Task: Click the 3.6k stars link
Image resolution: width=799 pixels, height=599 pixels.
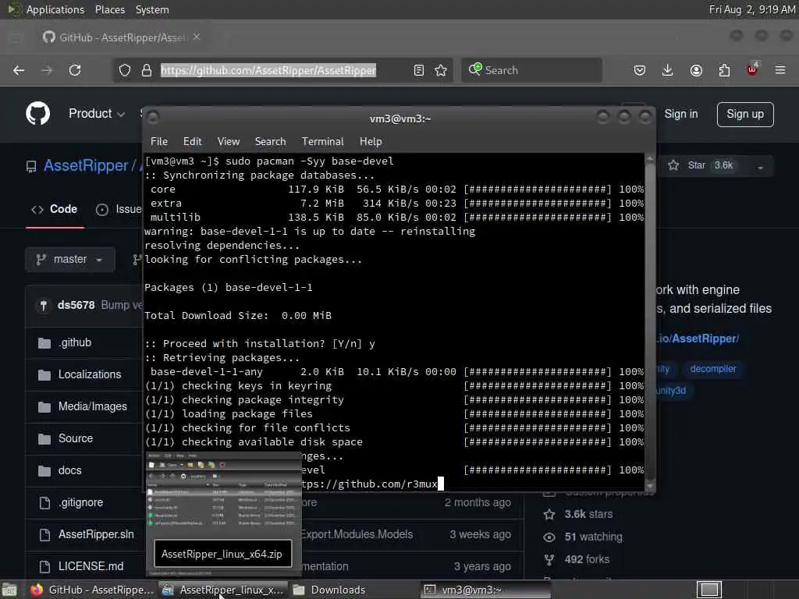Action: pos(588,515)
